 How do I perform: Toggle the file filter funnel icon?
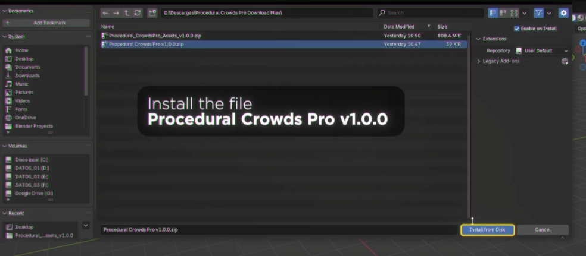tap(539, 12)
